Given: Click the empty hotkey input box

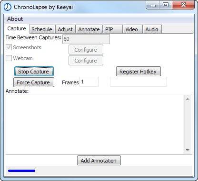Looking at the screenshot, I should coord(139,81).
